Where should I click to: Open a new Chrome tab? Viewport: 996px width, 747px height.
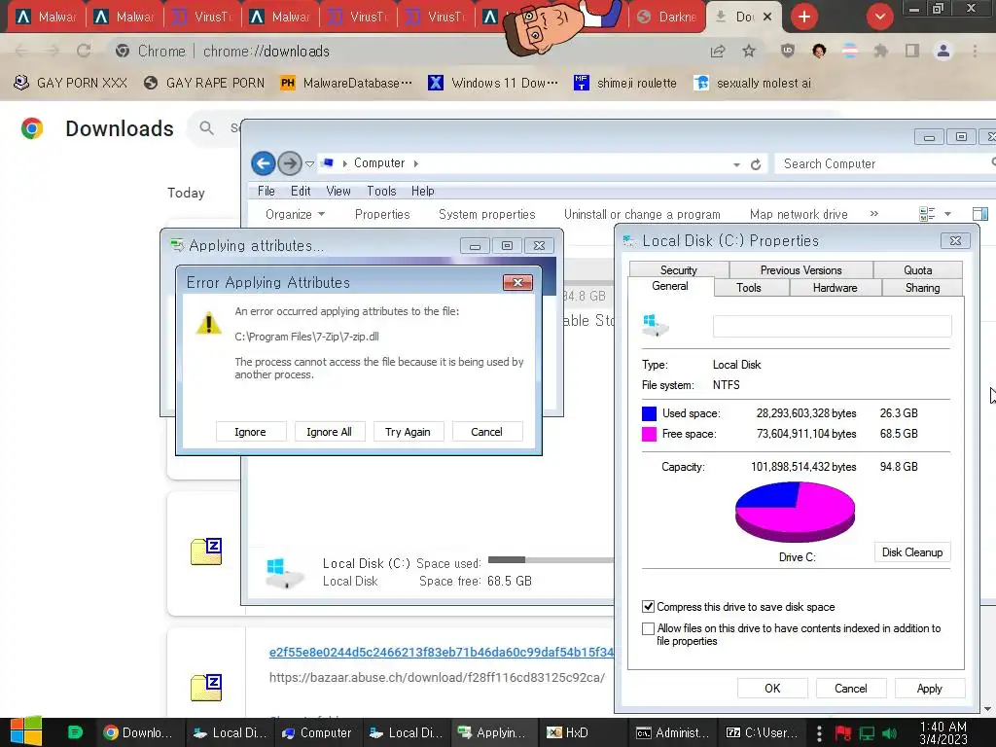[x=804, y=17]
